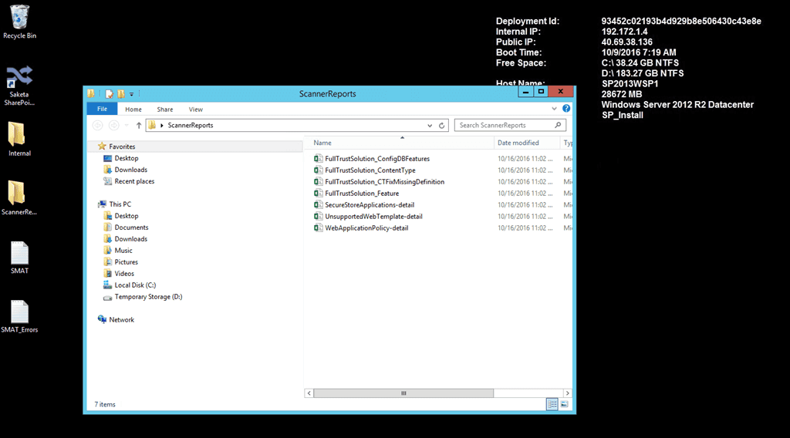Select This PC in navigation pane
Screen dimensions: 790x438
click(x=120, y=204)
